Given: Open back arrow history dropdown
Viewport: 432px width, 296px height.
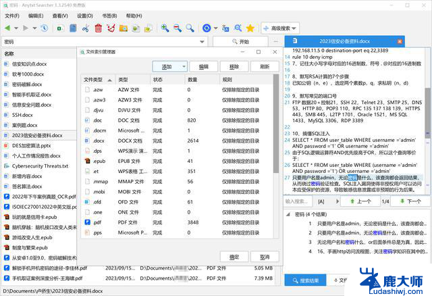Looking at the screenshot, I should click(16, 28).
